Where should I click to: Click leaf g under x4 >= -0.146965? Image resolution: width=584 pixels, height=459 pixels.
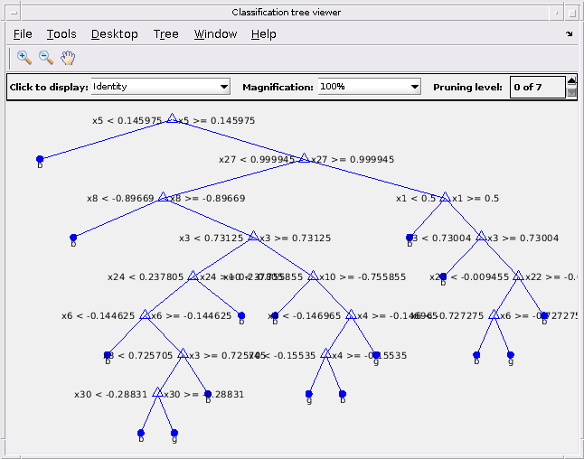[x=376, y=355]
